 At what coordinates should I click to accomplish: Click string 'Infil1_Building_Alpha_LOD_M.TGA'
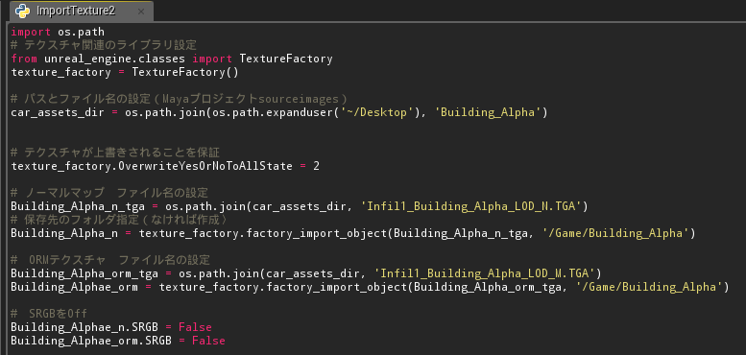[x=485, y=273]
